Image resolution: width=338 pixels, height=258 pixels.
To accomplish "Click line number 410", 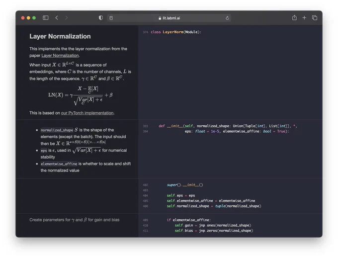I will click(146, 226).
